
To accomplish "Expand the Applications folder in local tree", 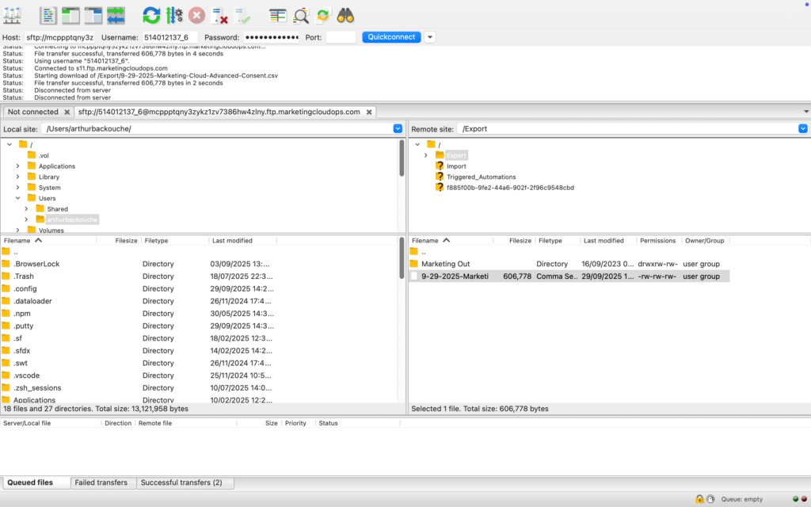I will pyautogui.click(x=18, y=166).
